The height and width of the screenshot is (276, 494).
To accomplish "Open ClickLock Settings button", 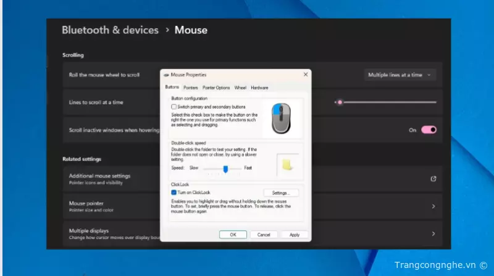I will point(280,193).
